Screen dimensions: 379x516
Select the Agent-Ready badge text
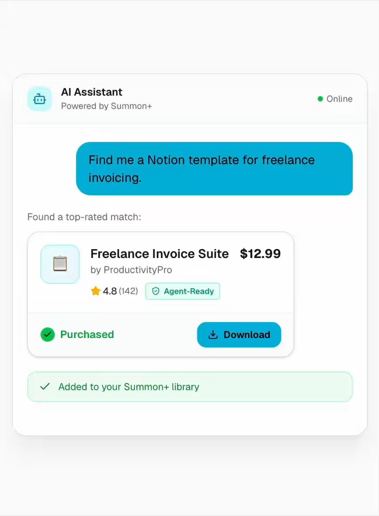tap(189, 291)
